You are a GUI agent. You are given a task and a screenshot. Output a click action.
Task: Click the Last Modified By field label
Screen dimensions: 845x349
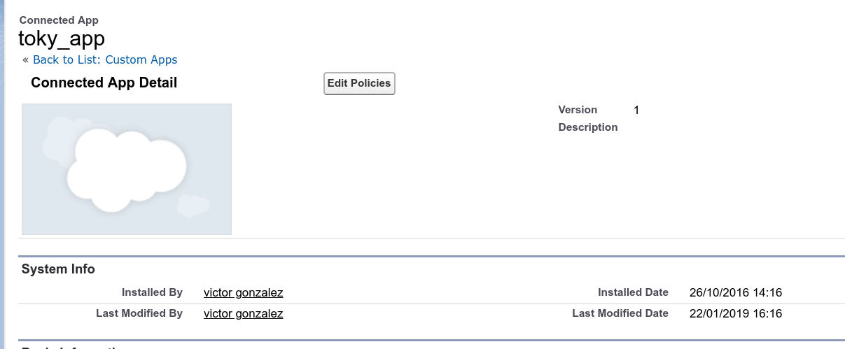coord(139,313)
